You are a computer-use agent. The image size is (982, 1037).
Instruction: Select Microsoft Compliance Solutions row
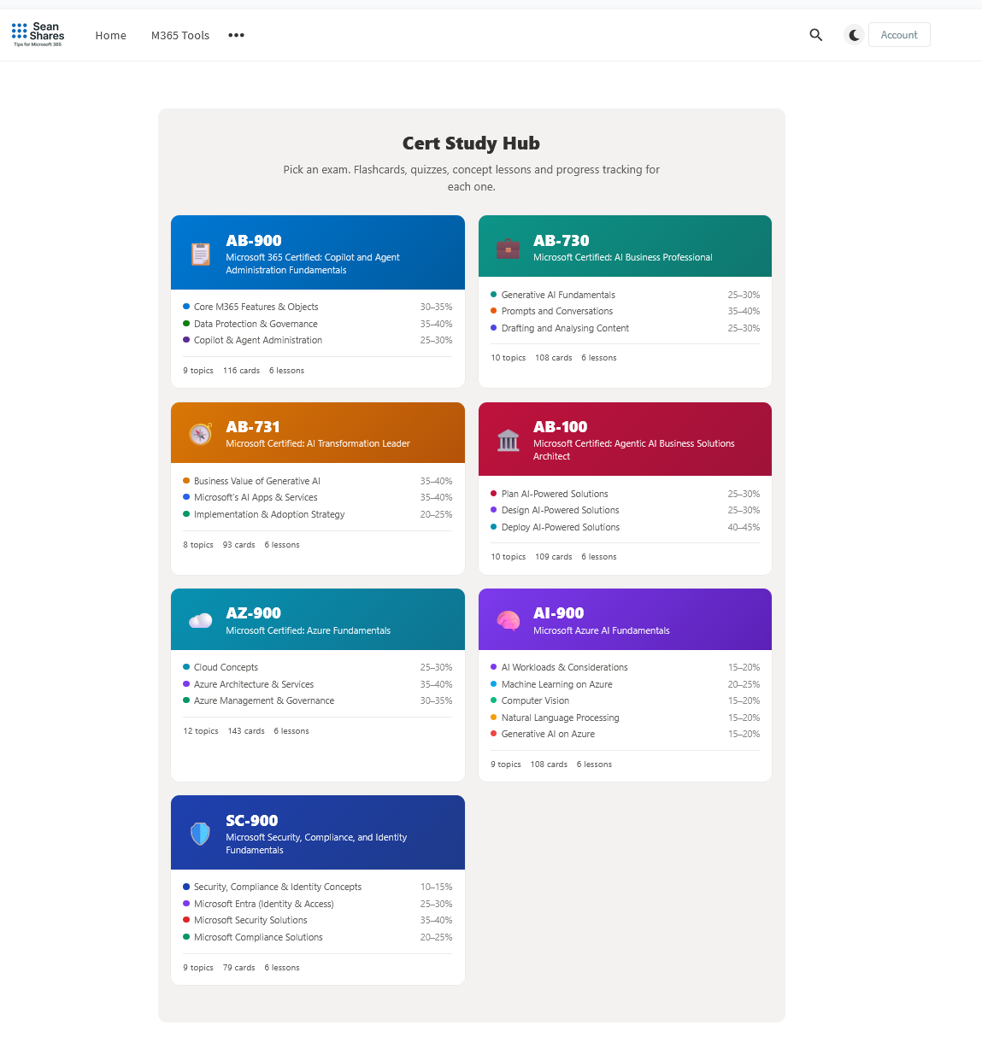tap(318, 937)
